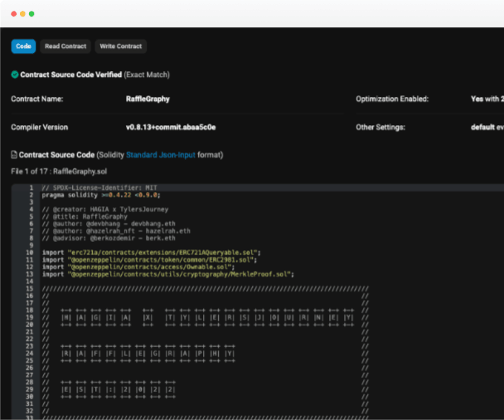Switch to the Write Contract tab
Screen dimensions: 504x420
(x=121, y=46)
